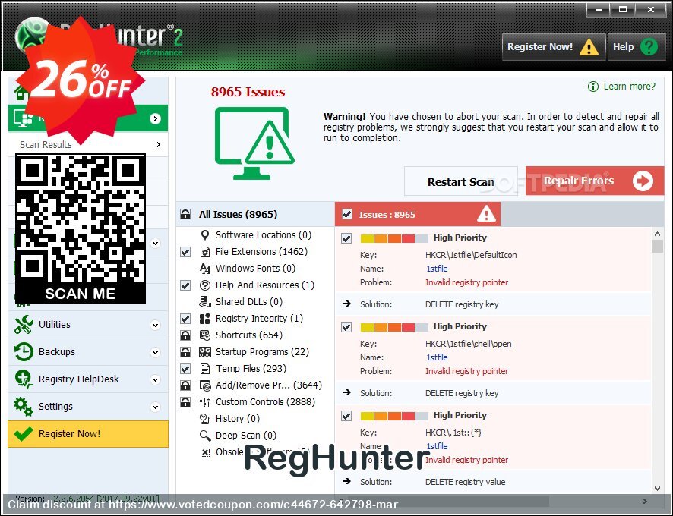Expand the Registry HelpDesk section arrow

click(x=156, y=379)
